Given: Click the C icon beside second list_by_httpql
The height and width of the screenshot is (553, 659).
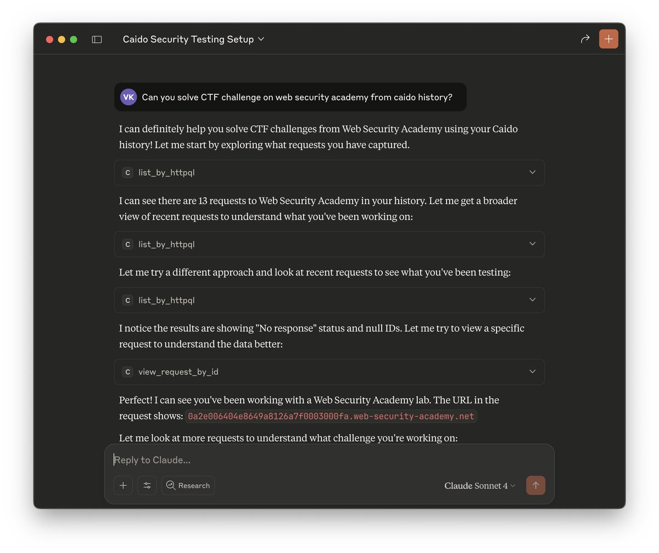Looking at the screenshot, I should pyautogui.click(x=127, y=244).
